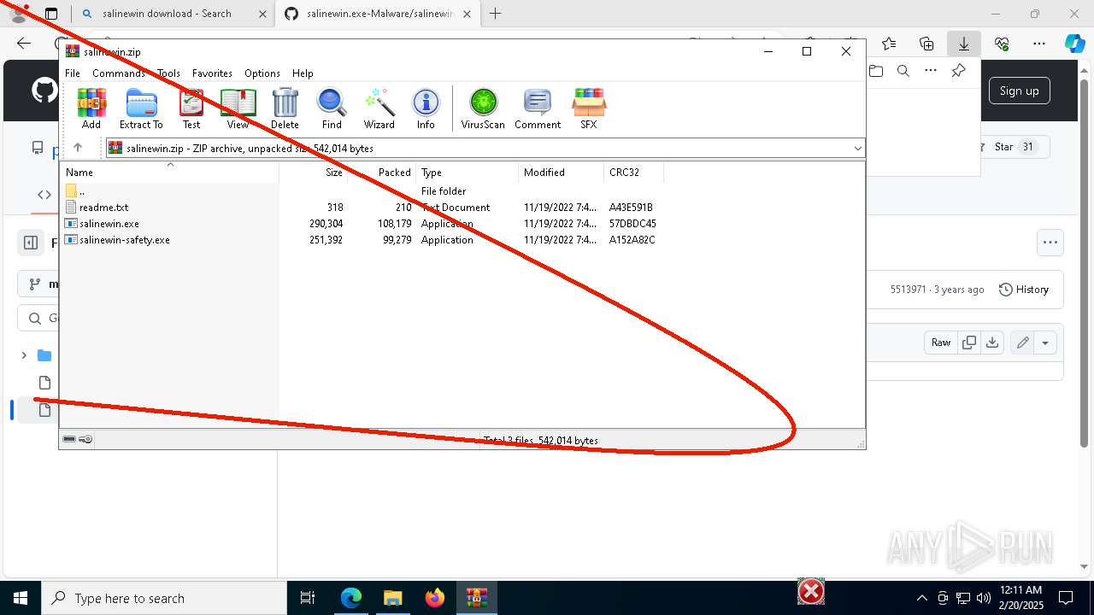Screen dimensions: 1094x615
Task: Open the Edge downloads icon
Action: click(964, 44)
